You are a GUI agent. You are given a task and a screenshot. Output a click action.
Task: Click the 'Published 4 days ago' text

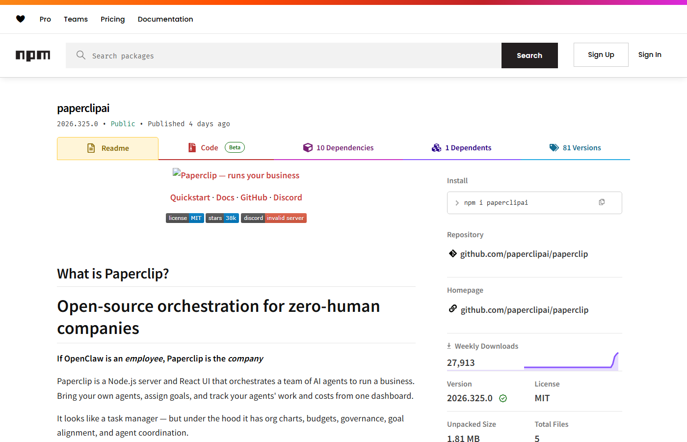[x=189, y=124]
